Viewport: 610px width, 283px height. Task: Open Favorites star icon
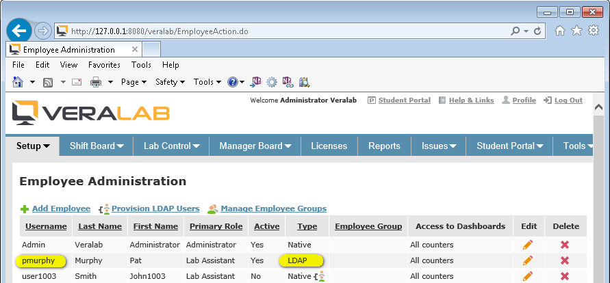[576, 31]
